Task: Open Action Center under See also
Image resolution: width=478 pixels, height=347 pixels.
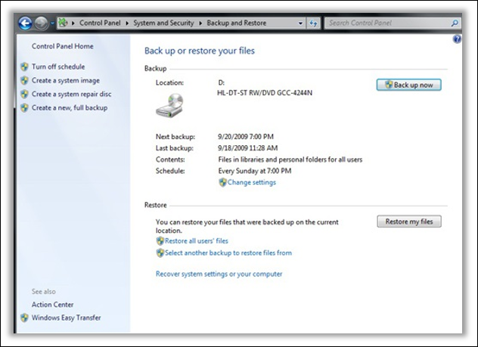Action: (x=52, y=305)
